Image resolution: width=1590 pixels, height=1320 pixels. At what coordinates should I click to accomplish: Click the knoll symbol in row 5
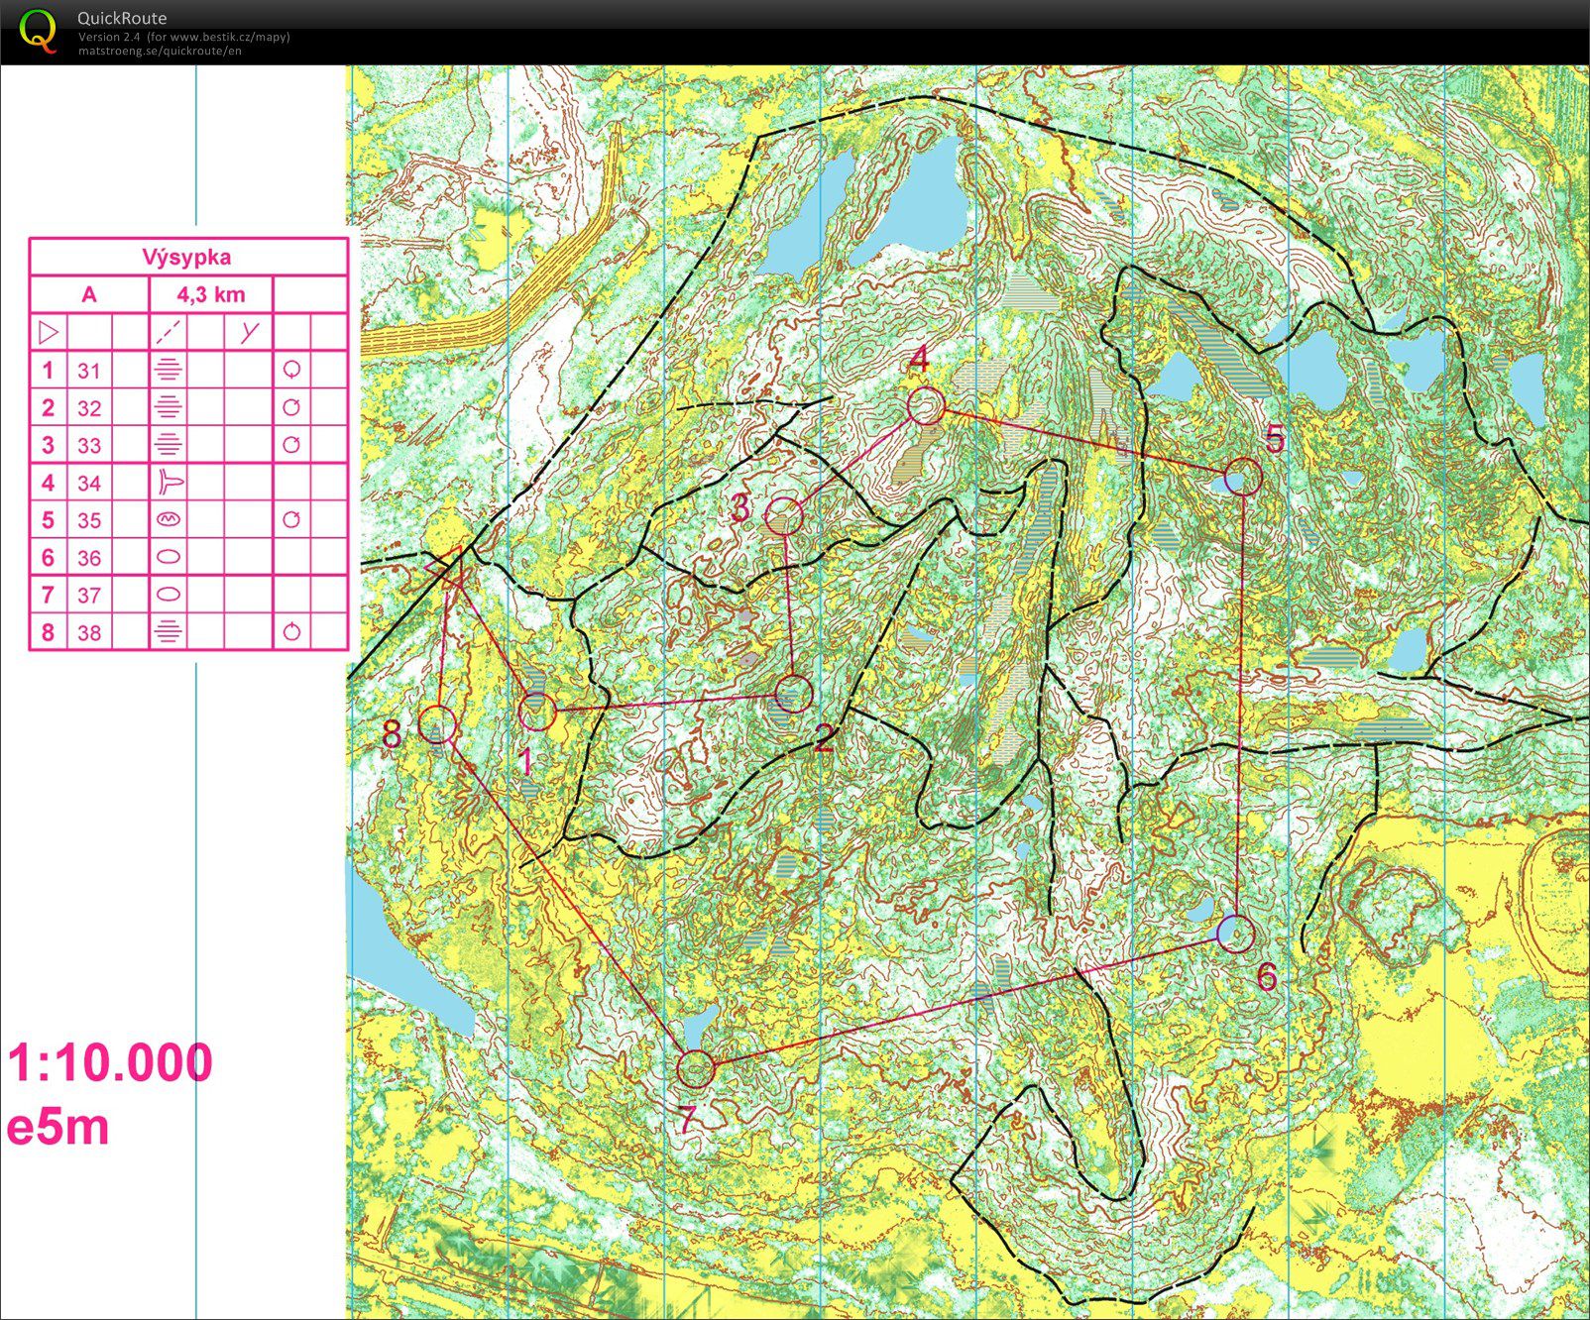click(169, 519)
